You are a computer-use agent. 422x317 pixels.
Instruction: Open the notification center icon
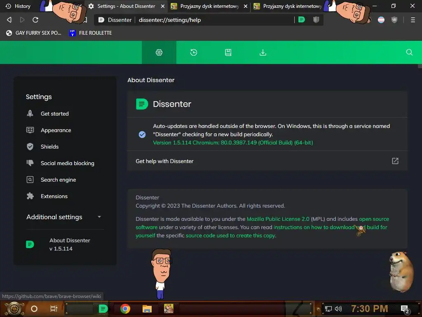click(405, 309)
